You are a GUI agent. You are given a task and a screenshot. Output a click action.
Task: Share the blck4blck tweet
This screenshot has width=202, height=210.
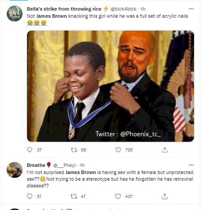(x=165, y=150)
